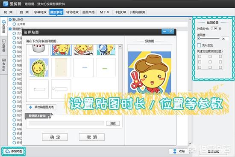Click 添加贴图至列表 button
Viewport: 235px width, 157px height.
tap(41, 107)
